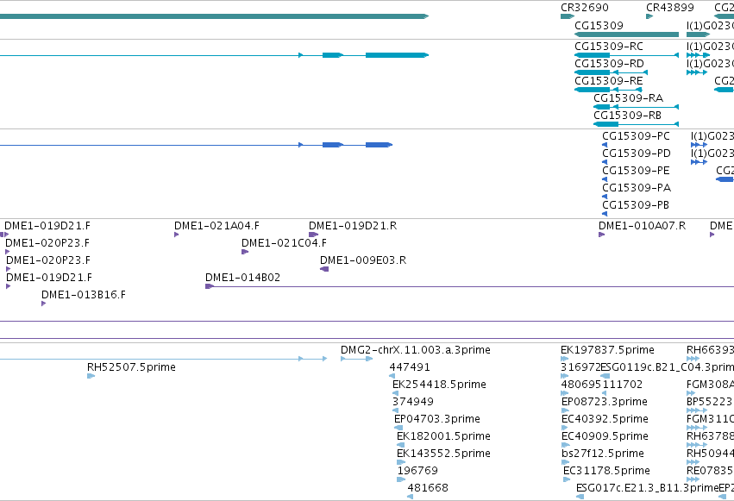This screenshot has height=501, width=734.
Task: Open the CG15309 gene feature label
Action: pos(599,25)
